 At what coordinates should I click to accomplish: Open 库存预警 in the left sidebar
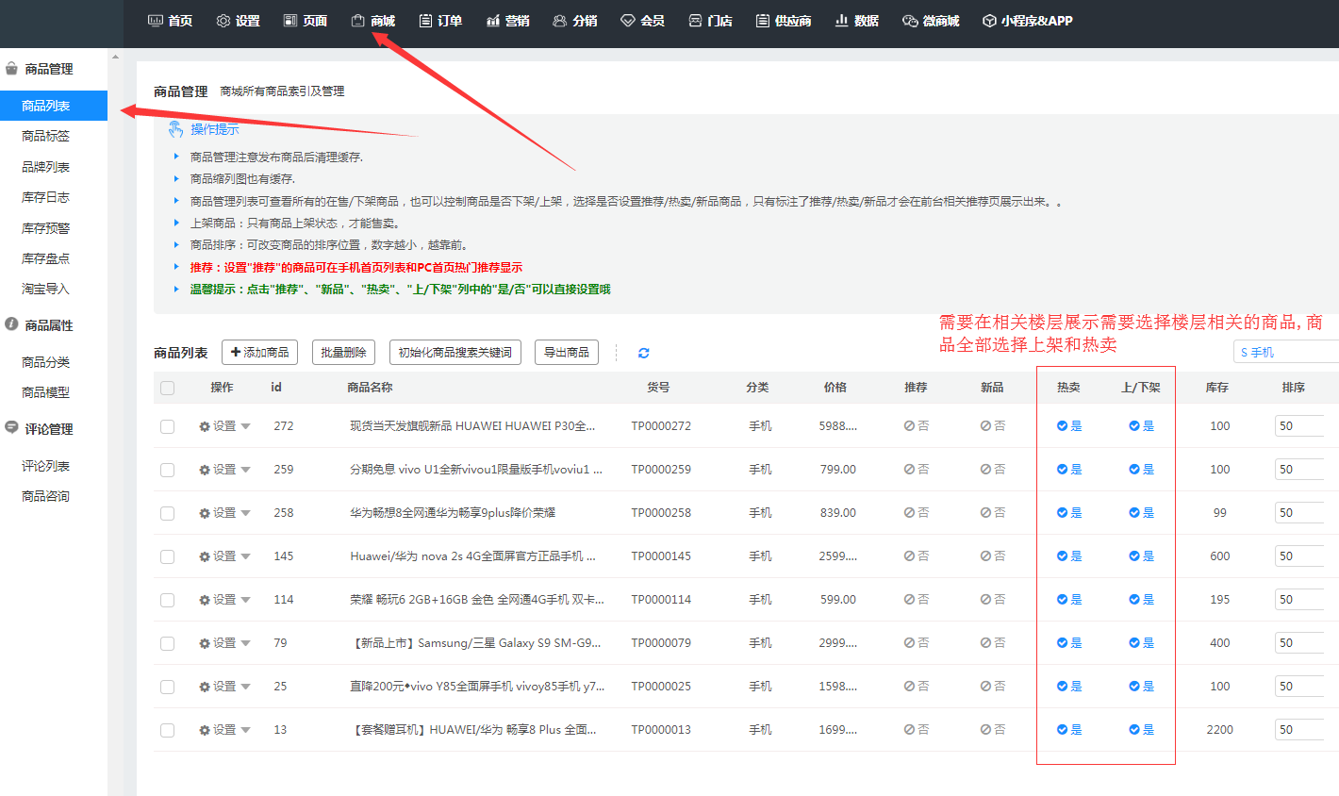[x=45, y=228]
